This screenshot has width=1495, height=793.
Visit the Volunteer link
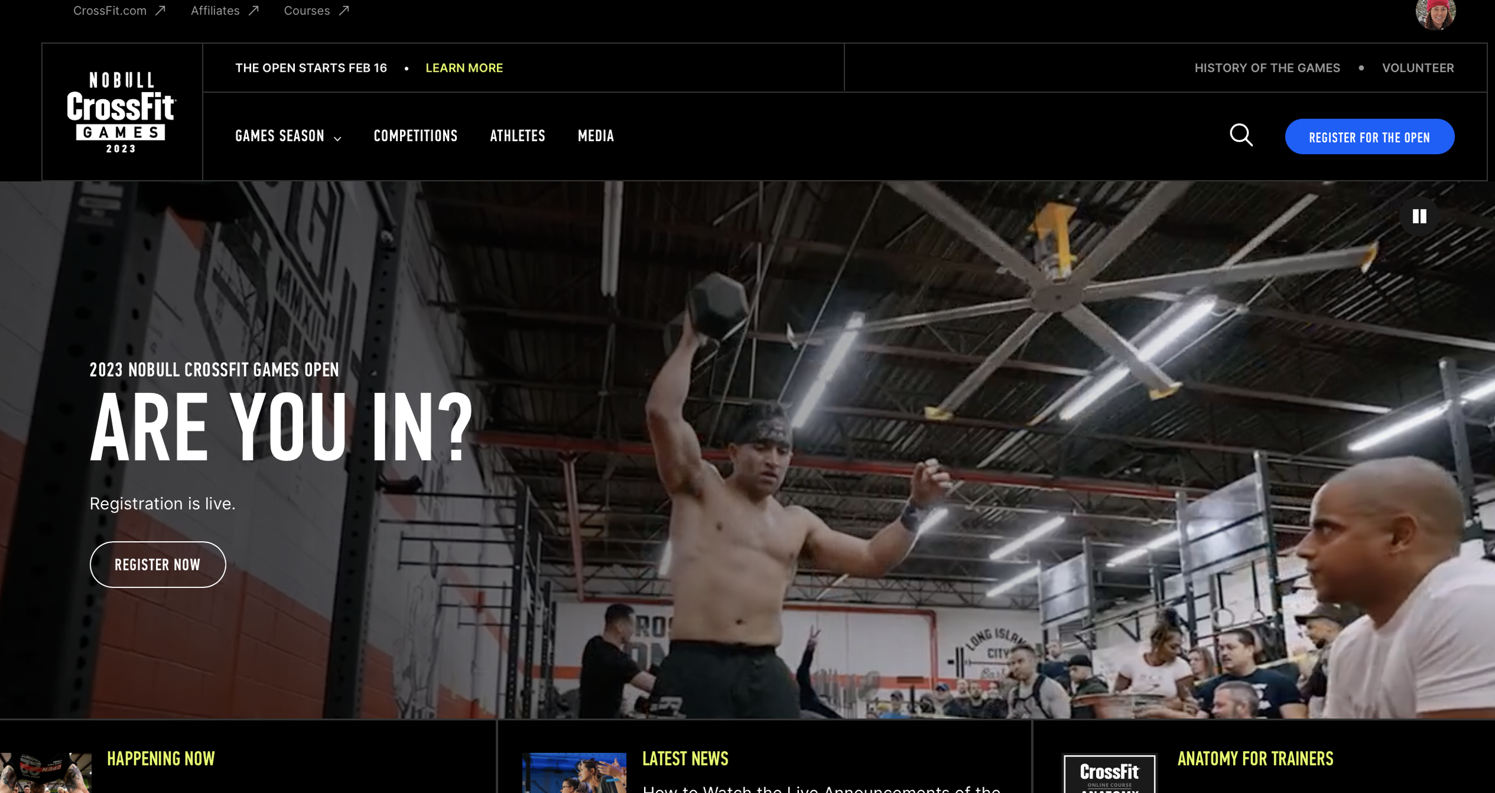pos(1418,68)
